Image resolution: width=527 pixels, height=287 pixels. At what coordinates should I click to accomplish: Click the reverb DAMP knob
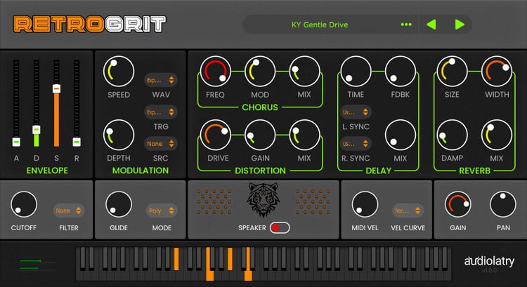click(x=452, y=135)
